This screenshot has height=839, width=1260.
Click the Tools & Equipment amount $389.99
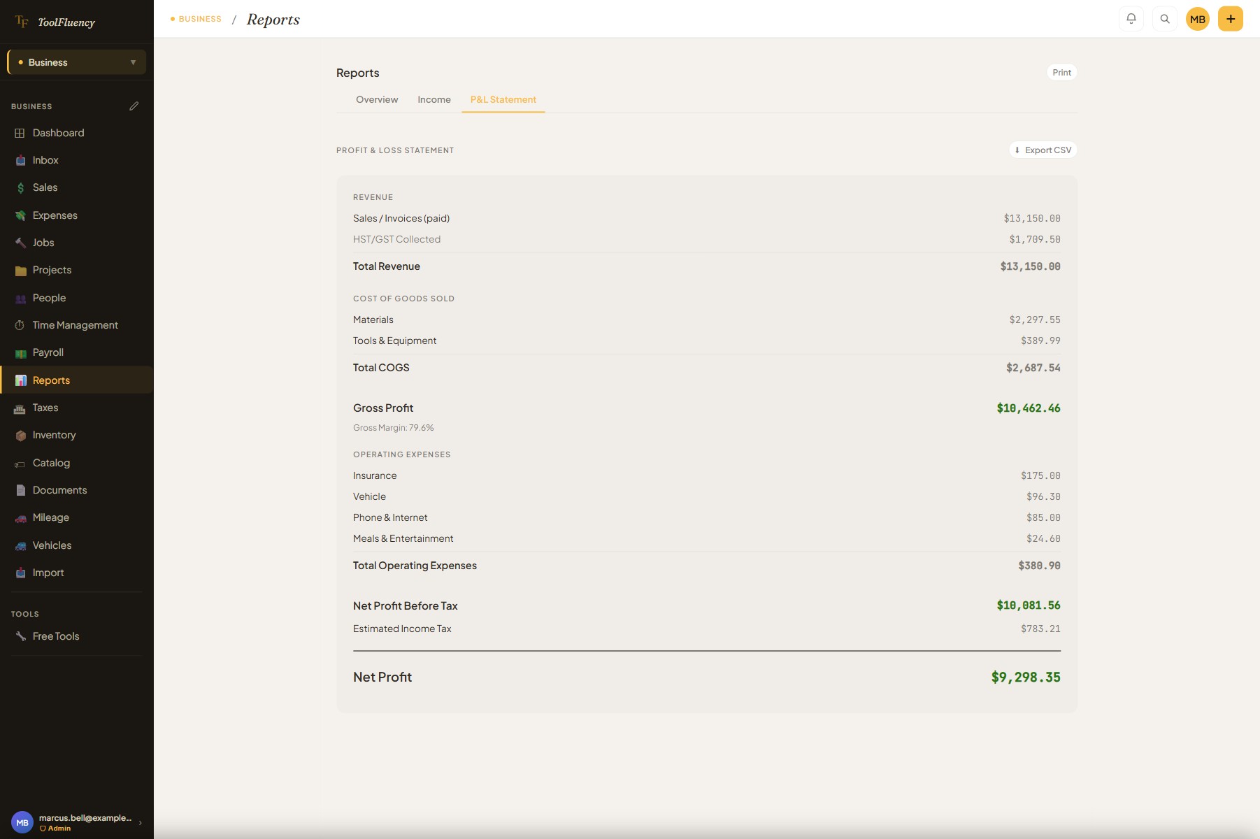tap(1040, 340)
